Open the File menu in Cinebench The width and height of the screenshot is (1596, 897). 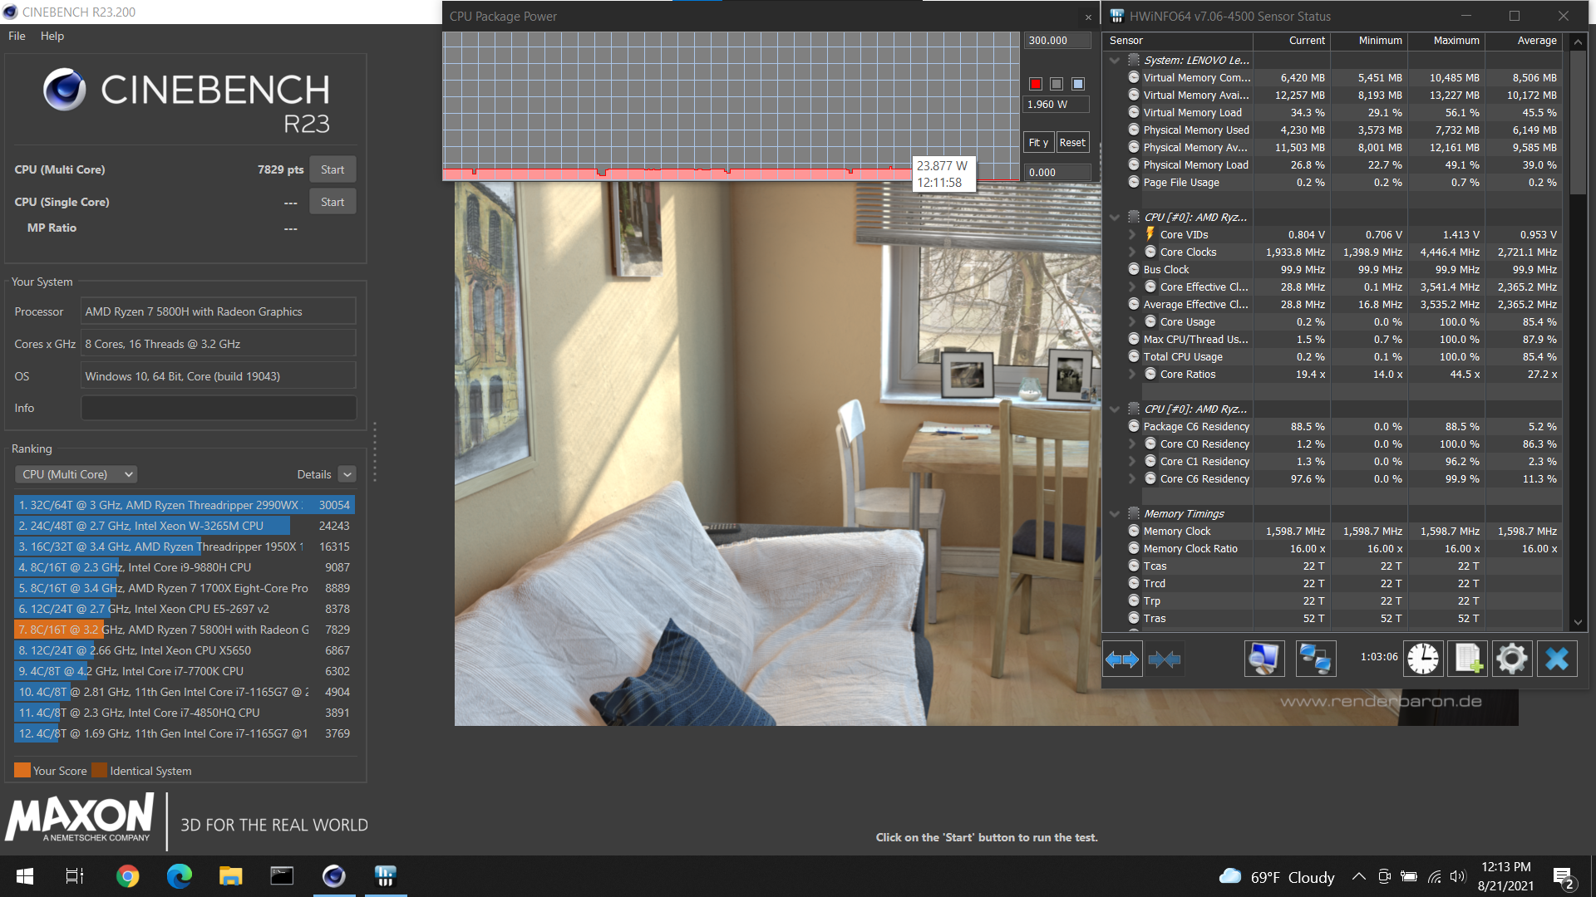(17, 36)
